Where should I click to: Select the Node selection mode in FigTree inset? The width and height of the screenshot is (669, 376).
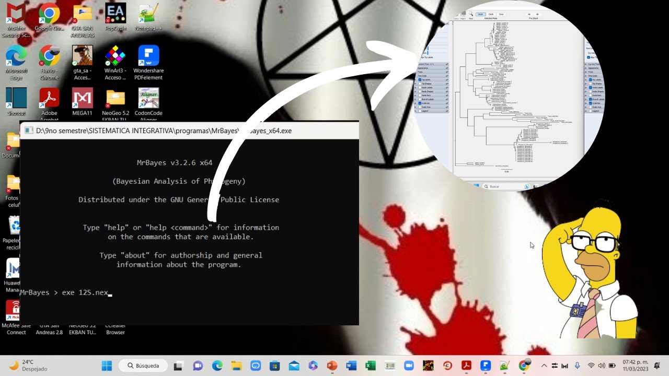pyautogui.click(x=480, y=14)
